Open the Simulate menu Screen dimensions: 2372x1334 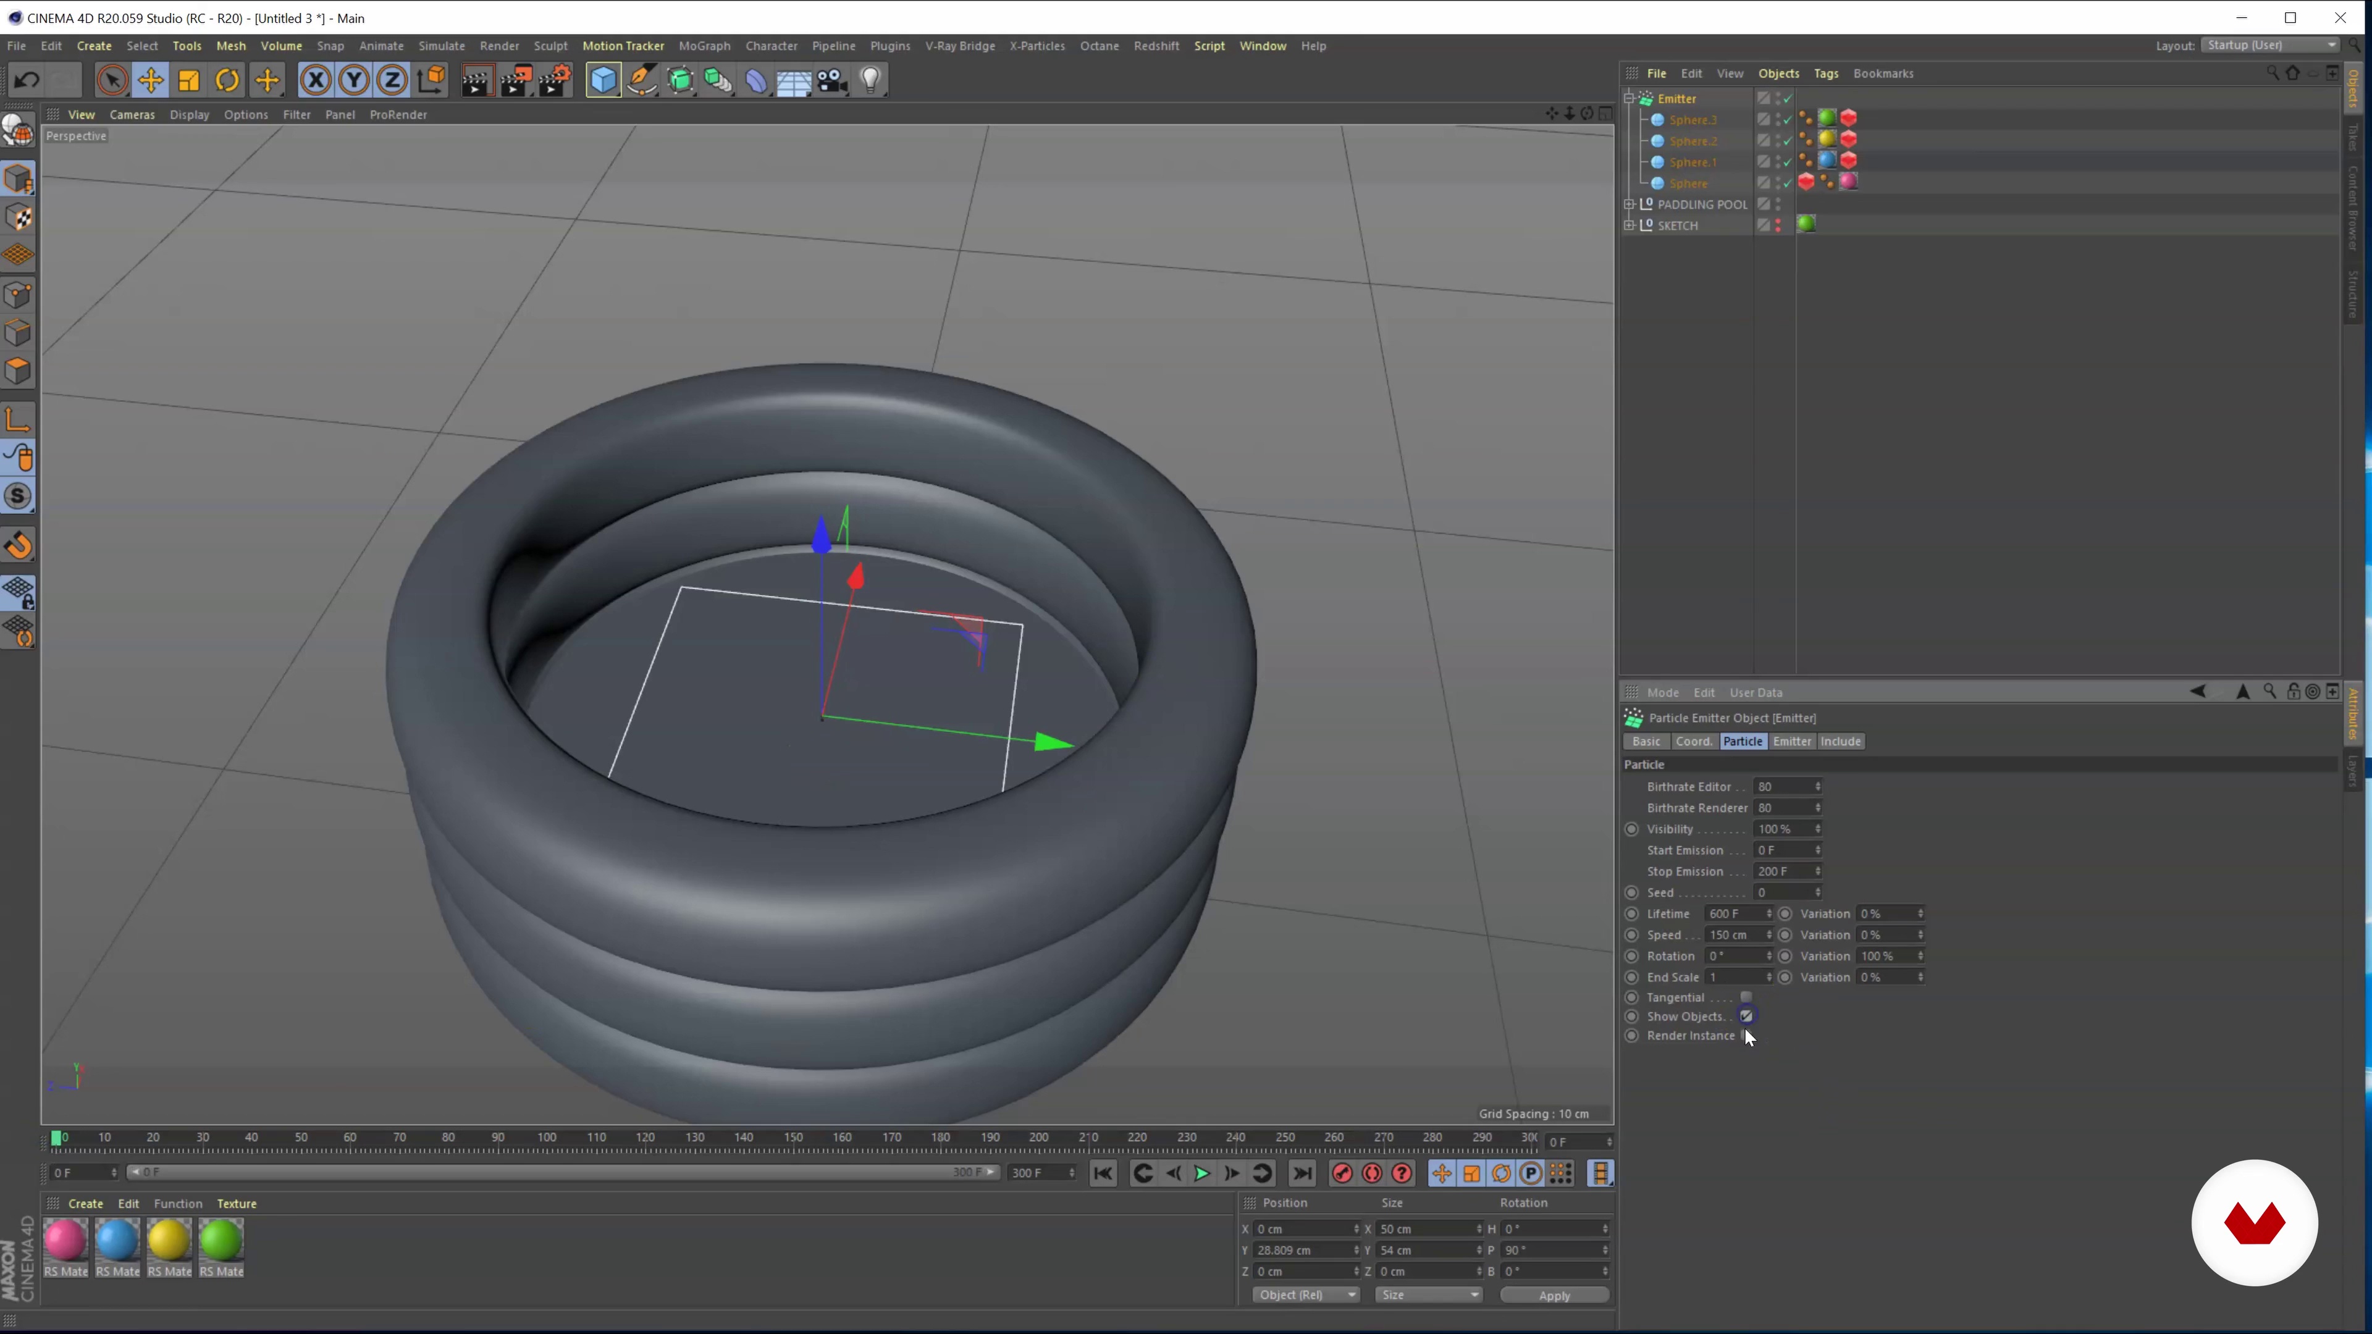[x=441, y=45]
